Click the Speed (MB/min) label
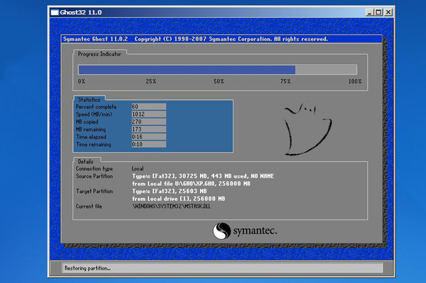This screenshot has height=283, width=426. [x=94, y=114]
